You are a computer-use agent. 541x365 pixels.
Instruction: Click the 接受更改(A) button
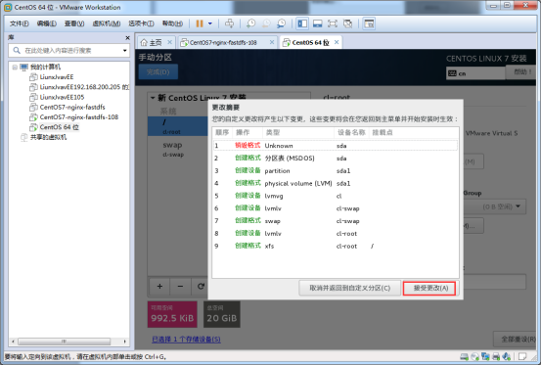429,288
